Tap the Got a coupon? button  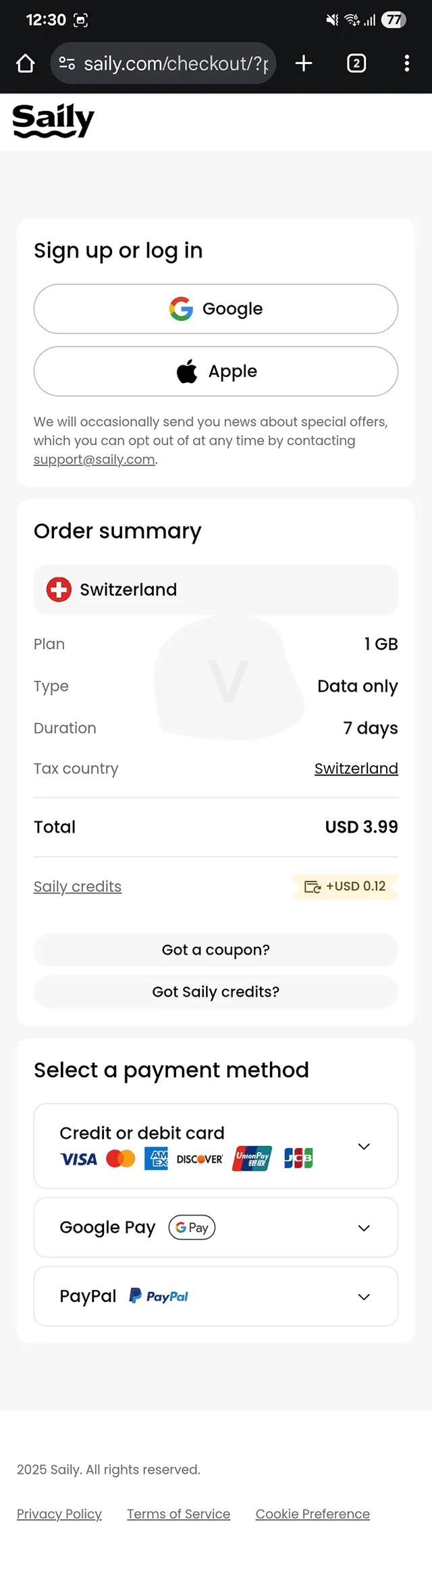coord(216,950)
